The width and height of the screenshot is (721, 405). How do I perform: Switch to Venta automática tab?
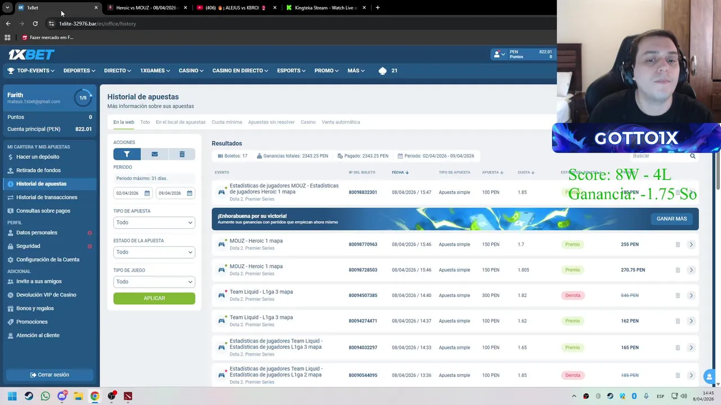pos(341,122)
